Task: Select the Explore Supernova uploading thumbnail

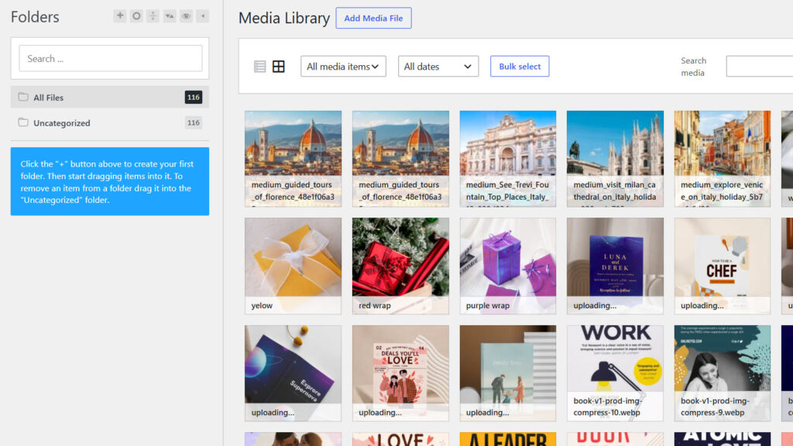Action: (294, 373)
